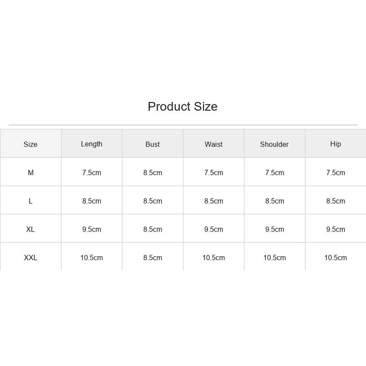Screen dimensions: 366x366
Task: Select the Shoulder column header
Action: tap(274, 144)
